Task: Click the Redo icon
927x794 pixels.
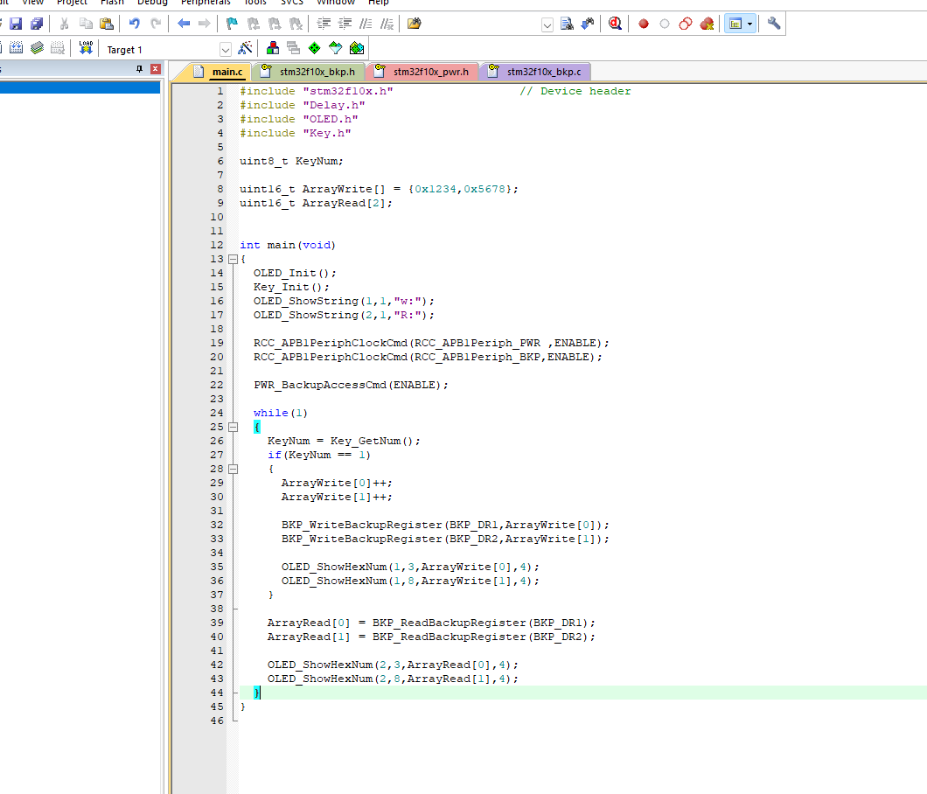Action: [x=156, y=24]
